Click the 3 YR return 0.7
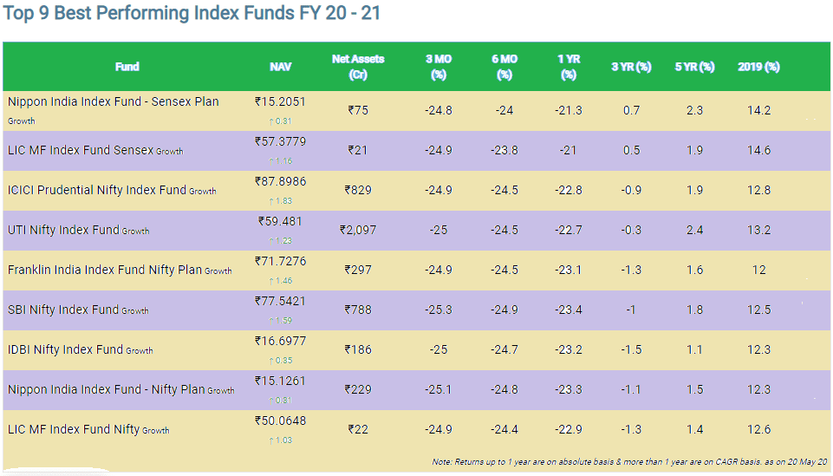Image resolution: width=833 pixels, height=476 pixels. [632, 110]
